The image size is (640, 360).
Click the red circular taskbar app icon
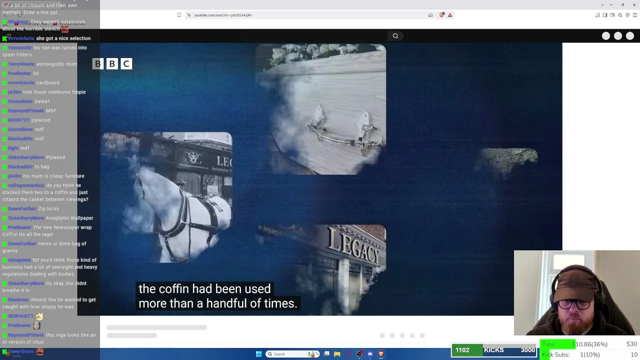(x=348, y=354)
